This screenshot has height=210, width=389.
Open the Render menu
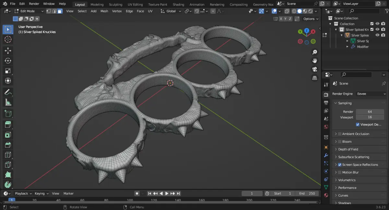[x=34, y=4]
